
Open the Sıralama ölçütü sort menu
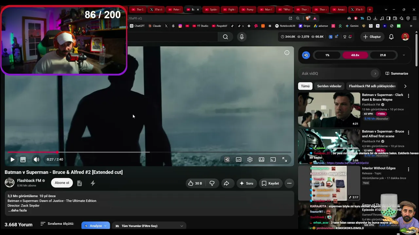[57, 224]
